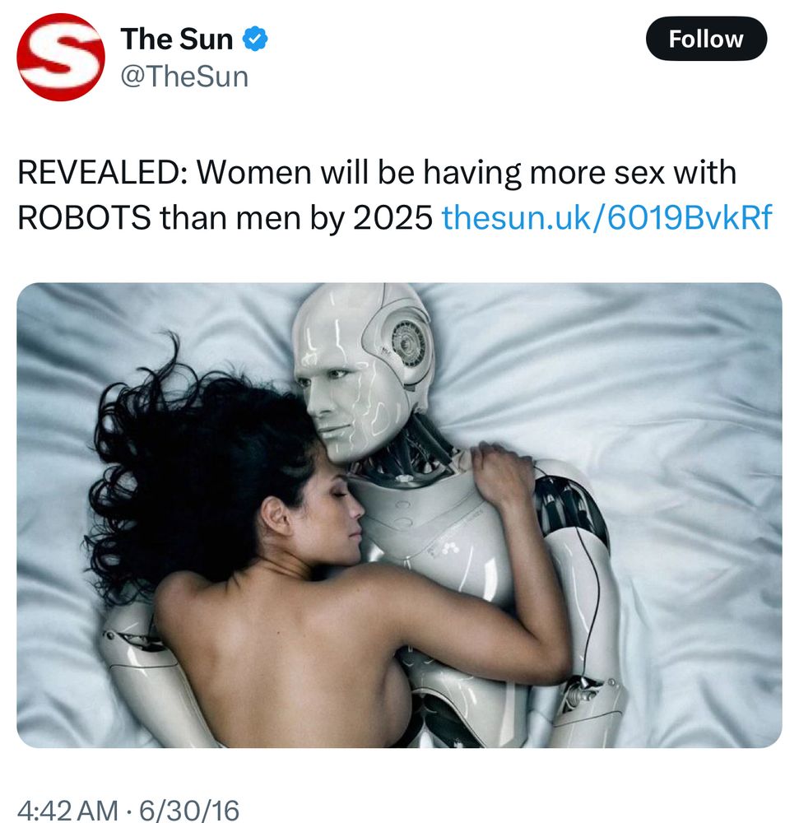Click the robot's elbow joint mechanism
This screenshot has height=823, width=799.
point(583,693)
